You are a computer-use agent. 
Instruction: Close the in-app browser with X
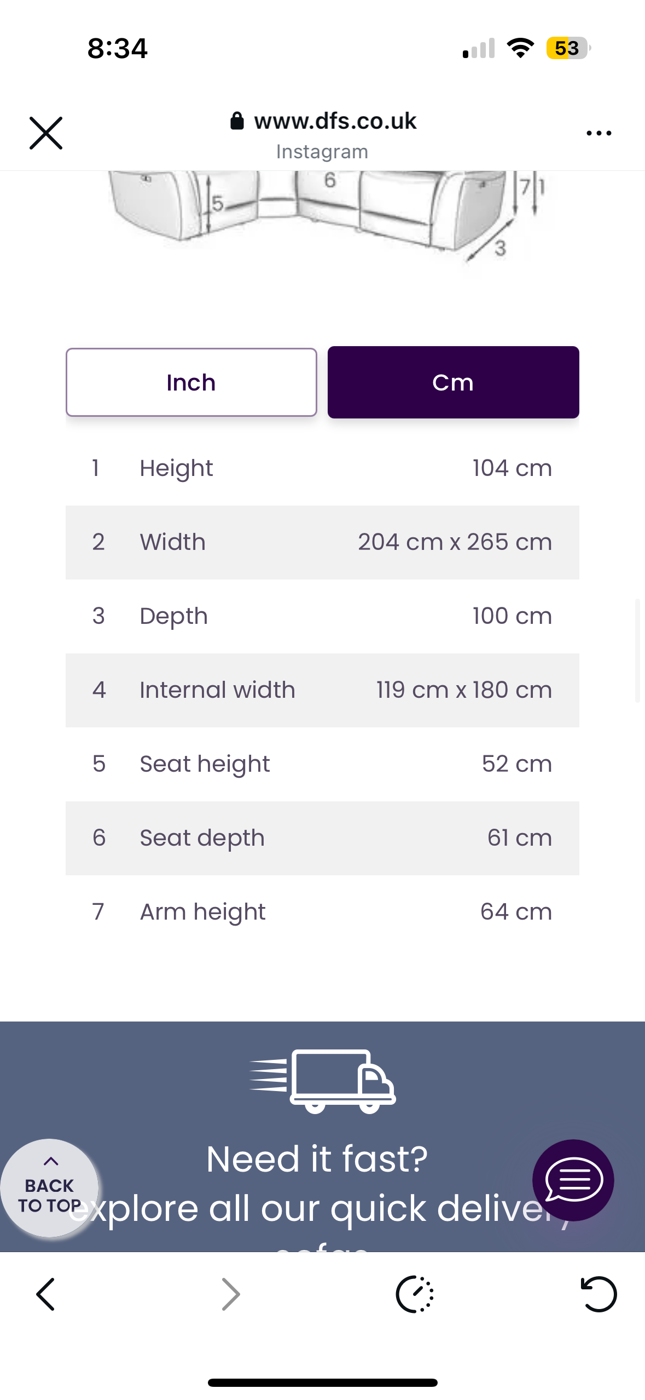click(x=46, y=133)
